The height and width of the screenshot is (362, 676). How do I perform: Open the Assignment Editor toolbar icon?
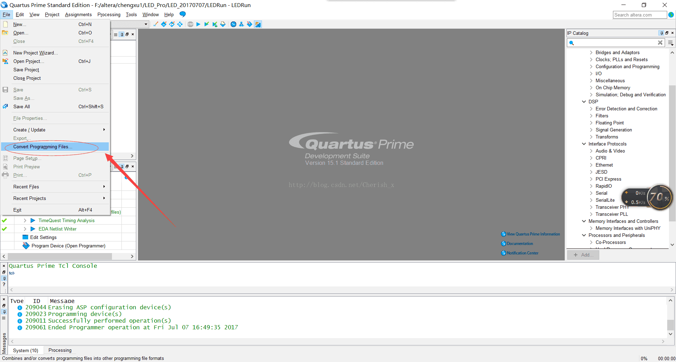[x=164, y=24]
